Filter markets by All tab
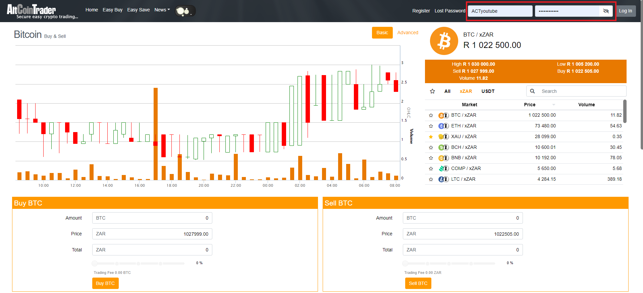This screenshot has height=293, width=643. pos(447,91)
